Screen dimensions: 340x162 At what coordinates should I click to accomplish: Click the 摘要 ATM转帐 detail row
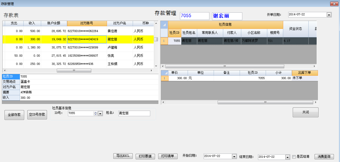(80, 92)
